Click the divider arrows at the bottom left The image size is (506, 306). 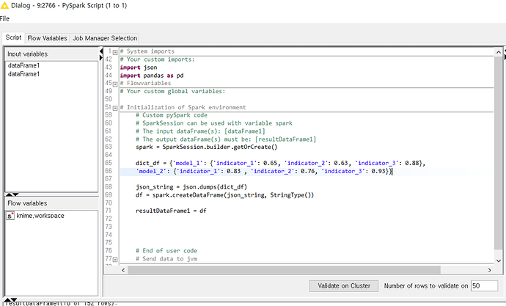pos(11,299)
